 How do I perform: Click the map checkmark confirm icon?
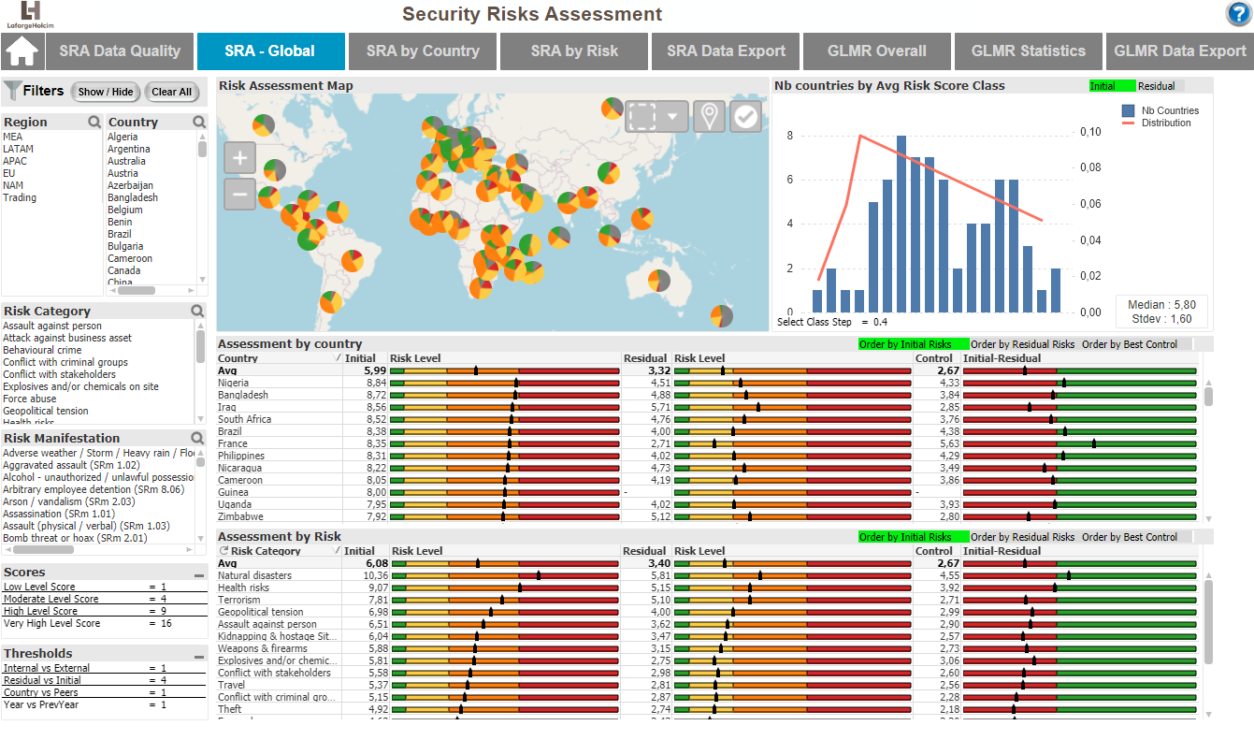point(745,117)
